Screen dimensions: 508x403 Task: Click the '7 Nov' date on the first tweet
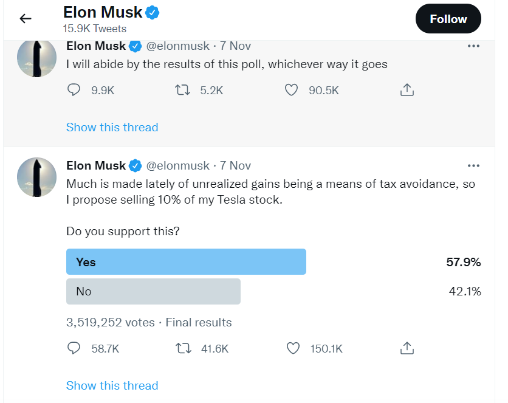pyautogui.click(x=236, y=46)
